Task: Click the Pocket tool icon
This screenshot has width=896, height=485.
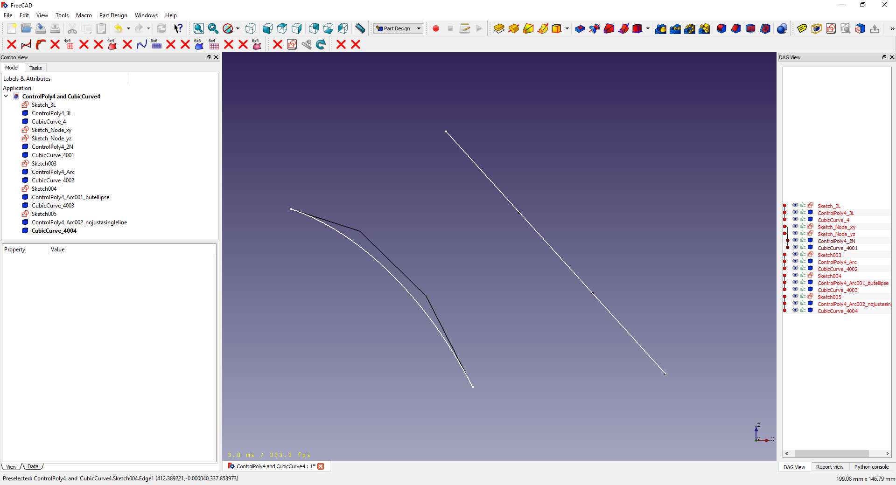Action: [580, 28]
